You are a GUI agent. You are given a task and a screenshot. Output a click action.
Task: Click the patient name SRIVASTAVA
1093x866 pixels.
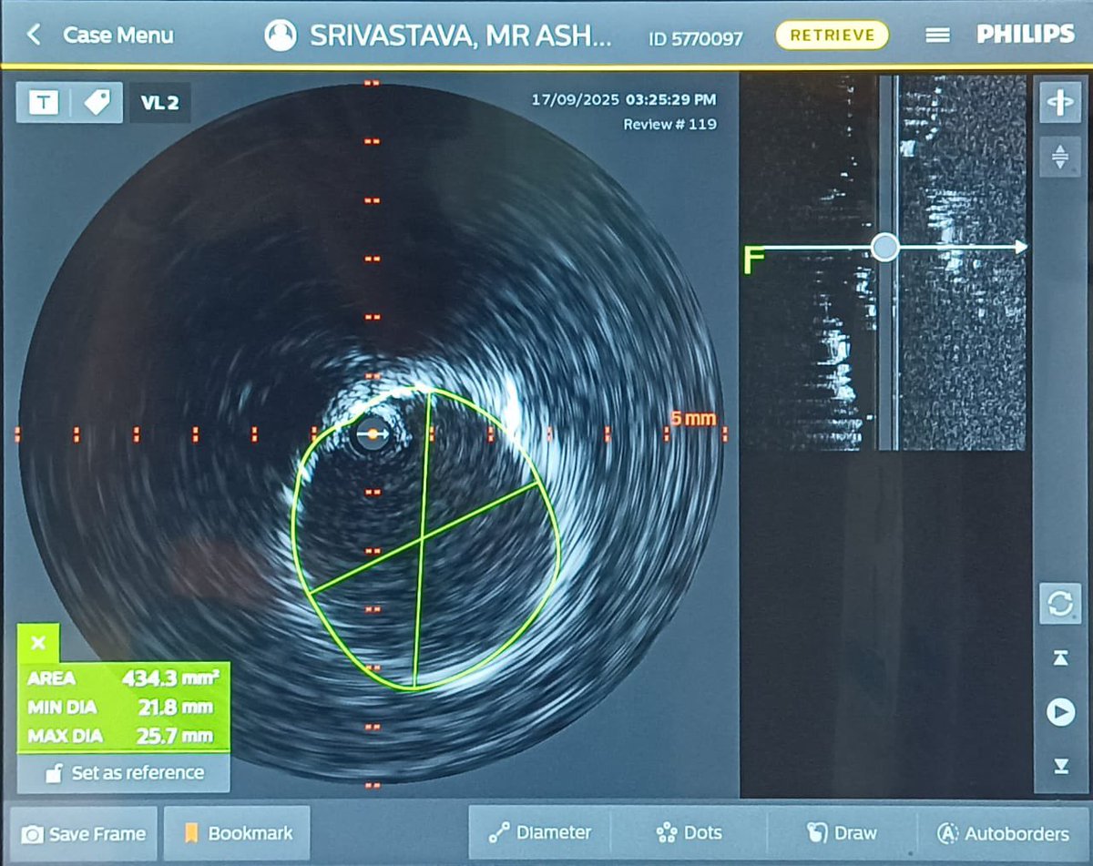click(461, 36)
